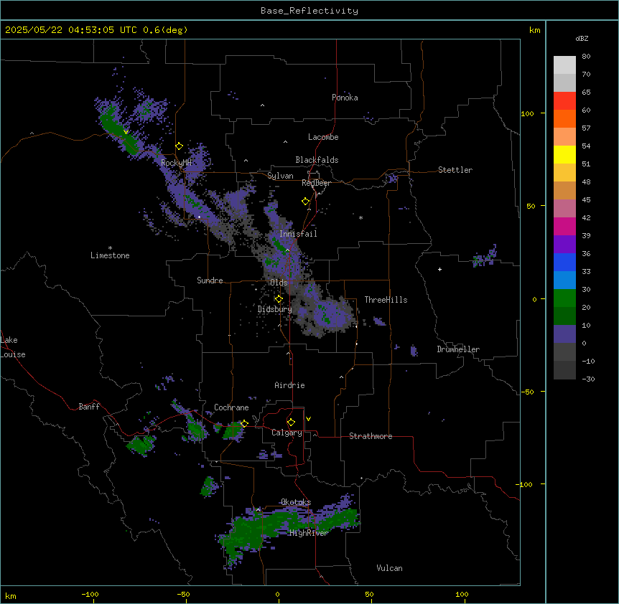Click the Base_Reflectivity title

click(x=309, y=11)
